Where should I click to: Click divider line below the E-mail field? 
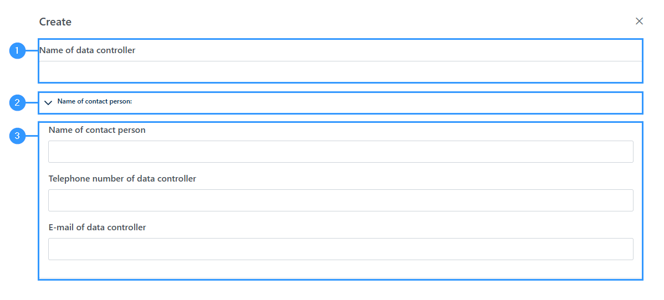pos(340,277)
